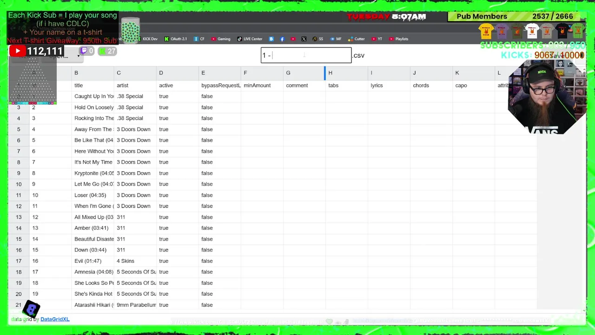Click the 'Loser (04:35)' title cell
This screenshot has width=595, height=335.
coord(93,195)
